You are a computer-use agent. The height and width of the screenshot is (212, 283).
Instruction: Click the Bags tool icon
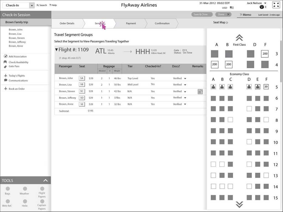point(8,189)
